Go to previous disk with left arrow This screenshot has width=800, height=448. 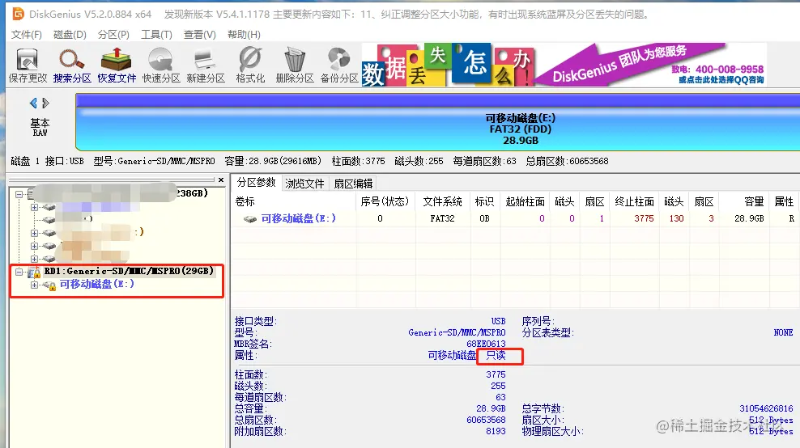point(33,103)
